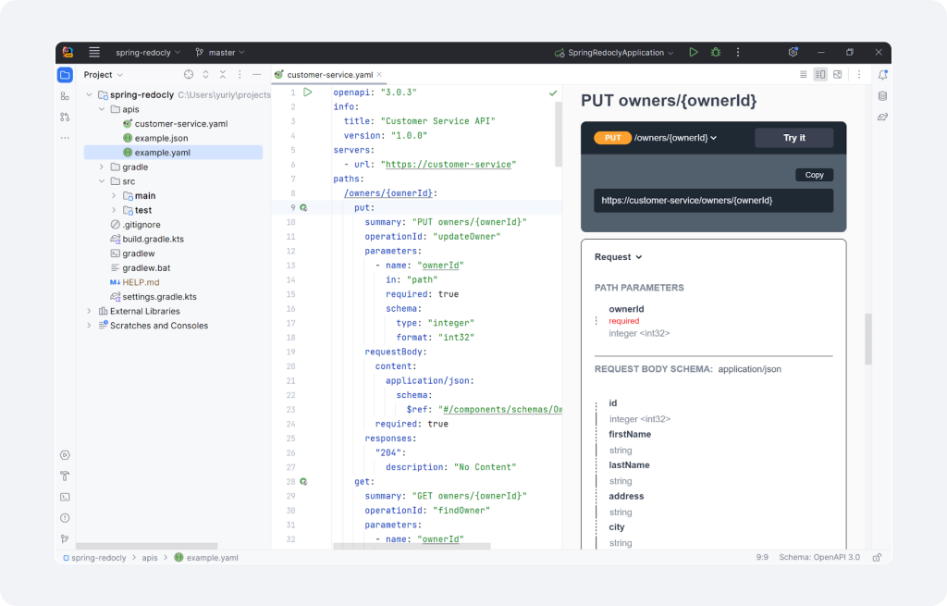Click the /owners/{ownerId} path link on line 8
947x606 pixels.
(x=387, y=193)
